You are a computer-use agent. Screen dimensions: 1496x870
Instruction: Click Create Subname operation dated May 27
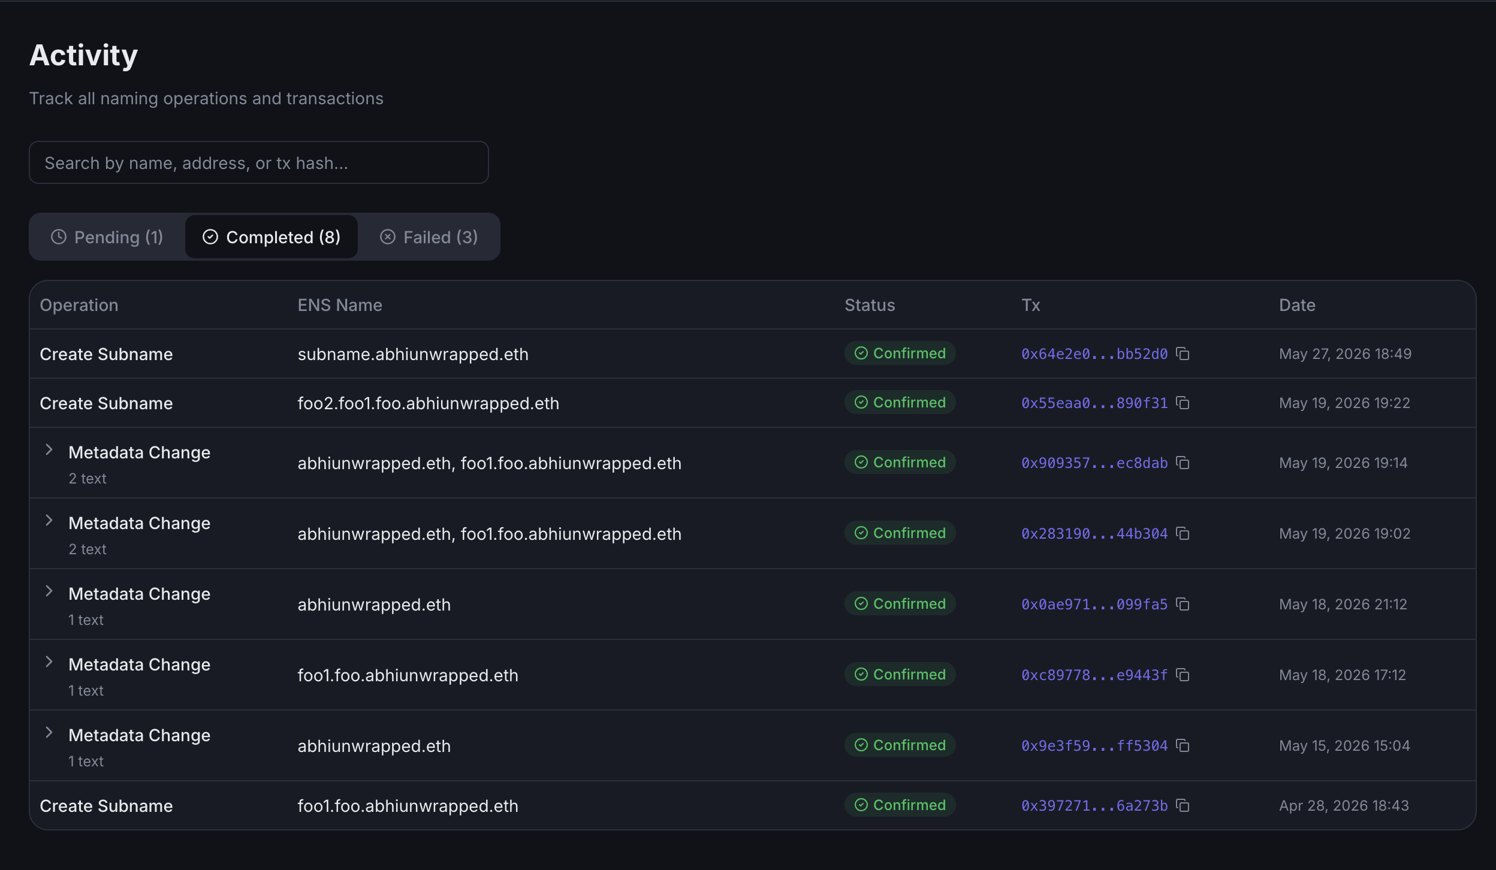[106, 354]
